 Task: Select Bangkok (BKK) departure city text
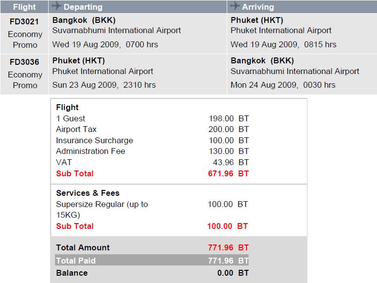coord(84,20)
